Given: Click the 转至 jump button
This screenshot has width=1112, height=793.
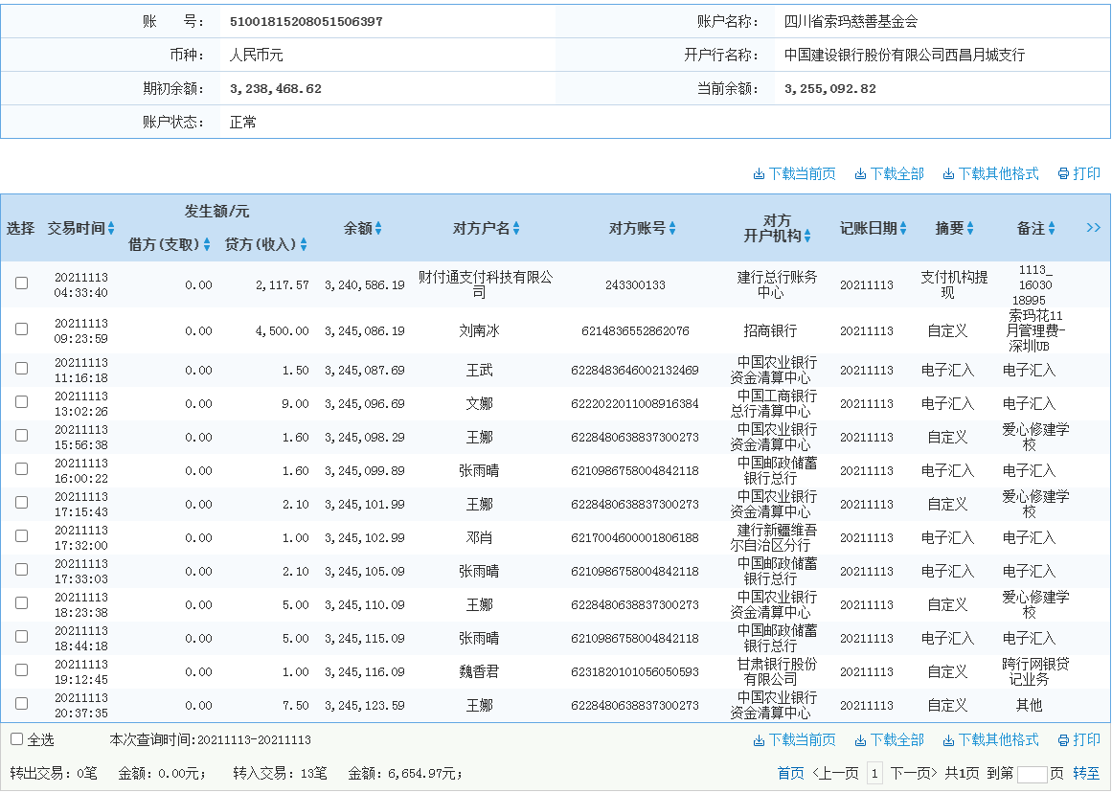Looking at the screenshot, I should pyautogui.click(x=1086, y=773).
